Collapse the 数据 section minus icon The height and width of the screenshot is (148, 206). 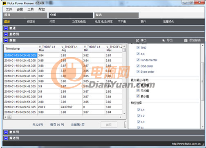(x=6, y=40)
